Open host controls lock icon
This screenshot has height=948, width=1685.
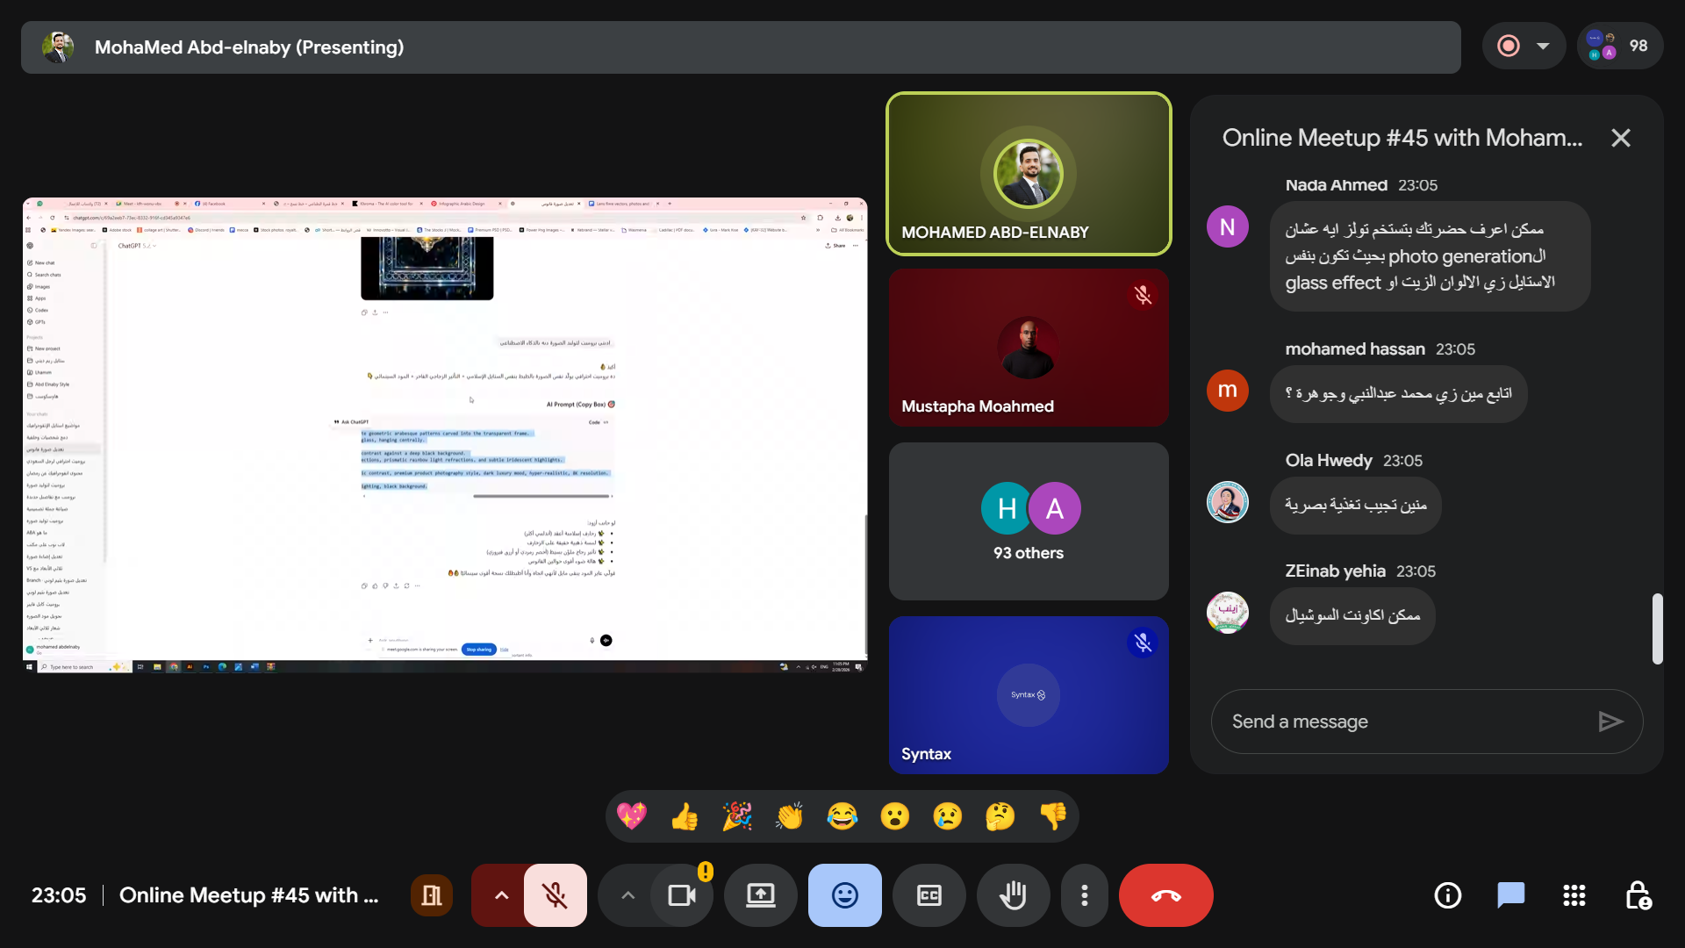(x=1638, y=895)
